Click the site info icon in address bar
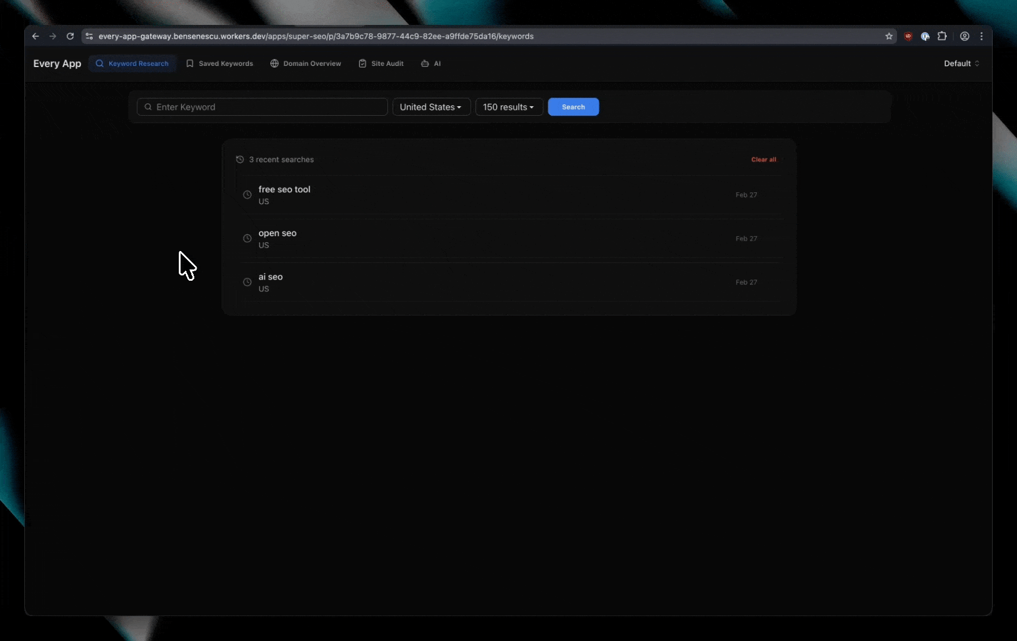The image size is (1017, 641). (89, 36)
